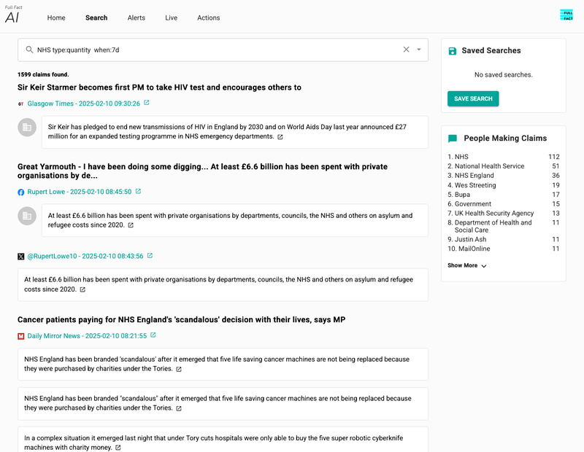
Task: Click external link icon next to Rupert Lowe Facebook
Action: [x=138, y=191]
